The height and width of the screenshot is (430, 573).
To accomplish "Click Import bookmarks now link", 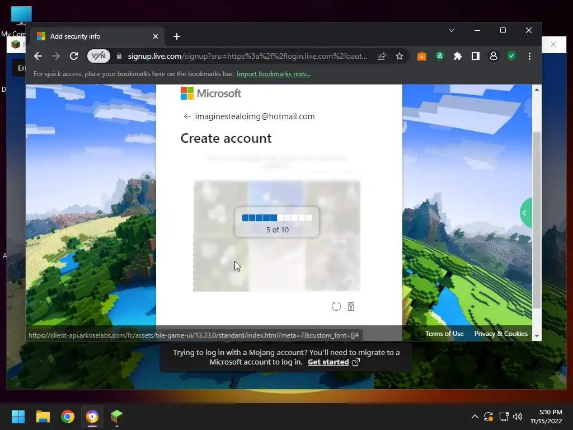I will tap(273, 74).
